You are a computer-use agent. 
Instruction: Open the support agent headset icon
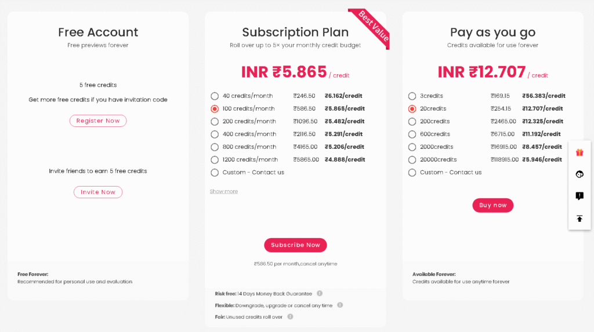(579, 174)
